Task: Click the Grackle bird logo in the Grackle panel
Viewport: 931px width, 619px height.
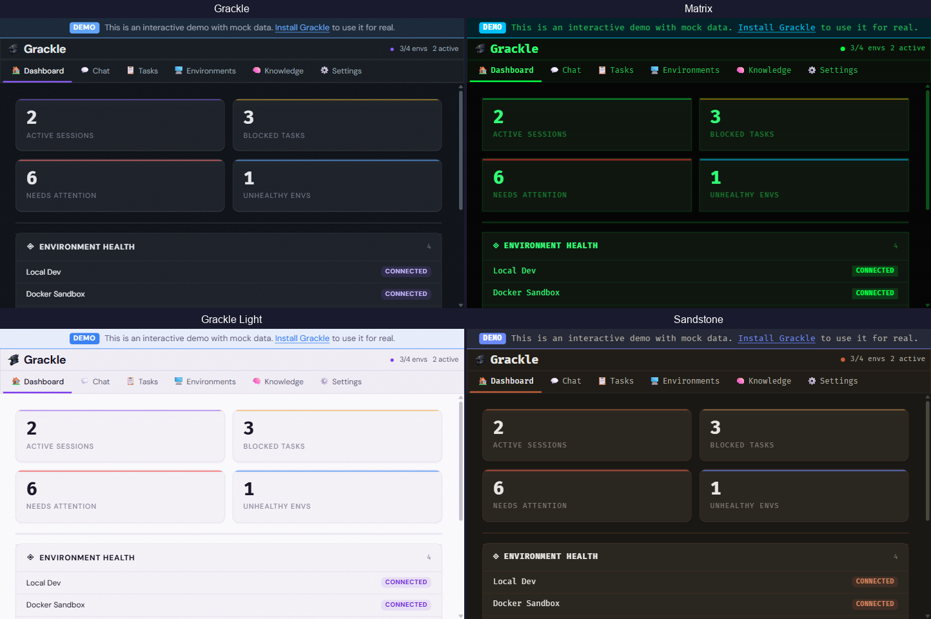Action: (14, 49)
